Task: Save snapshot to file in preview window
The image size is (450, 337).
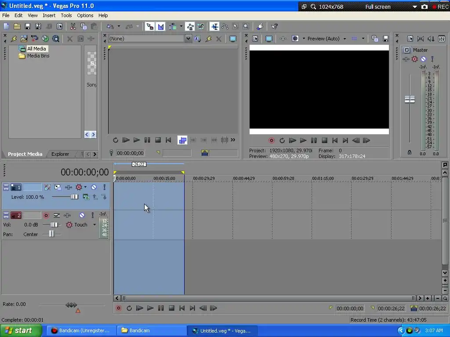Action: pos(386,39)
